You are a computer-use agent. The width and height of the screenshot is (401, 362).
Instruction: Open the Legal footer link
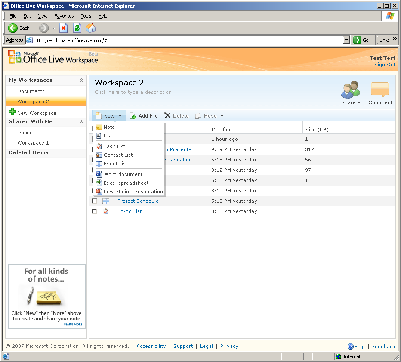point(207,346)
